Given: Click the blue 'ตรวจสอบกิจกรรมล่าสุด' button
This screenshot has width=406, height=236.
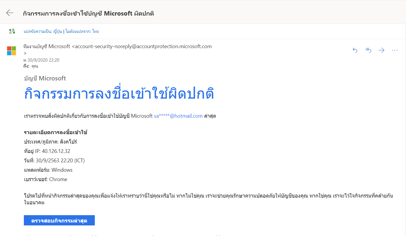Looking at the screenshot, I should coord(59,220).
